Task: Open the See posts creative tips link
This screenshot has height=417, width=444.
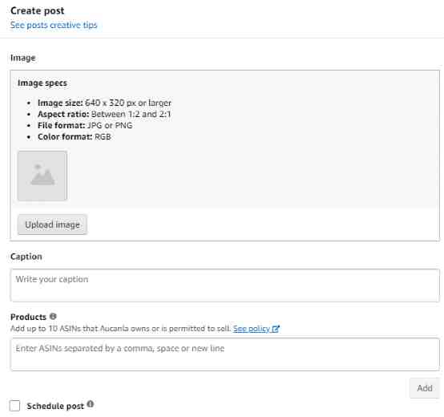Action: (x=54, y=25)
